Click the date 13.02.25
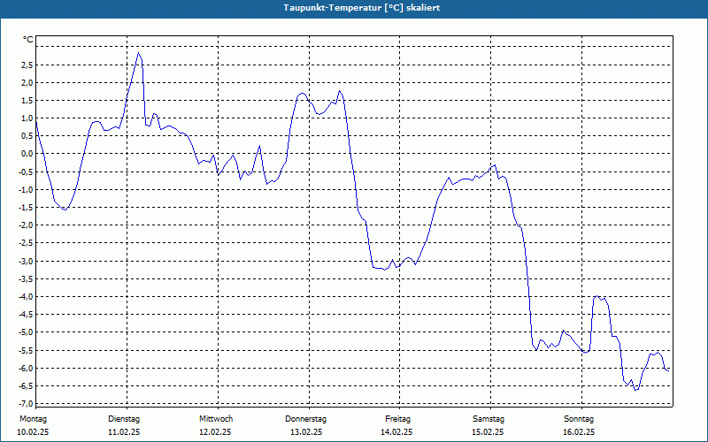This screenshot has width=708, height=442. pos(306,432)
